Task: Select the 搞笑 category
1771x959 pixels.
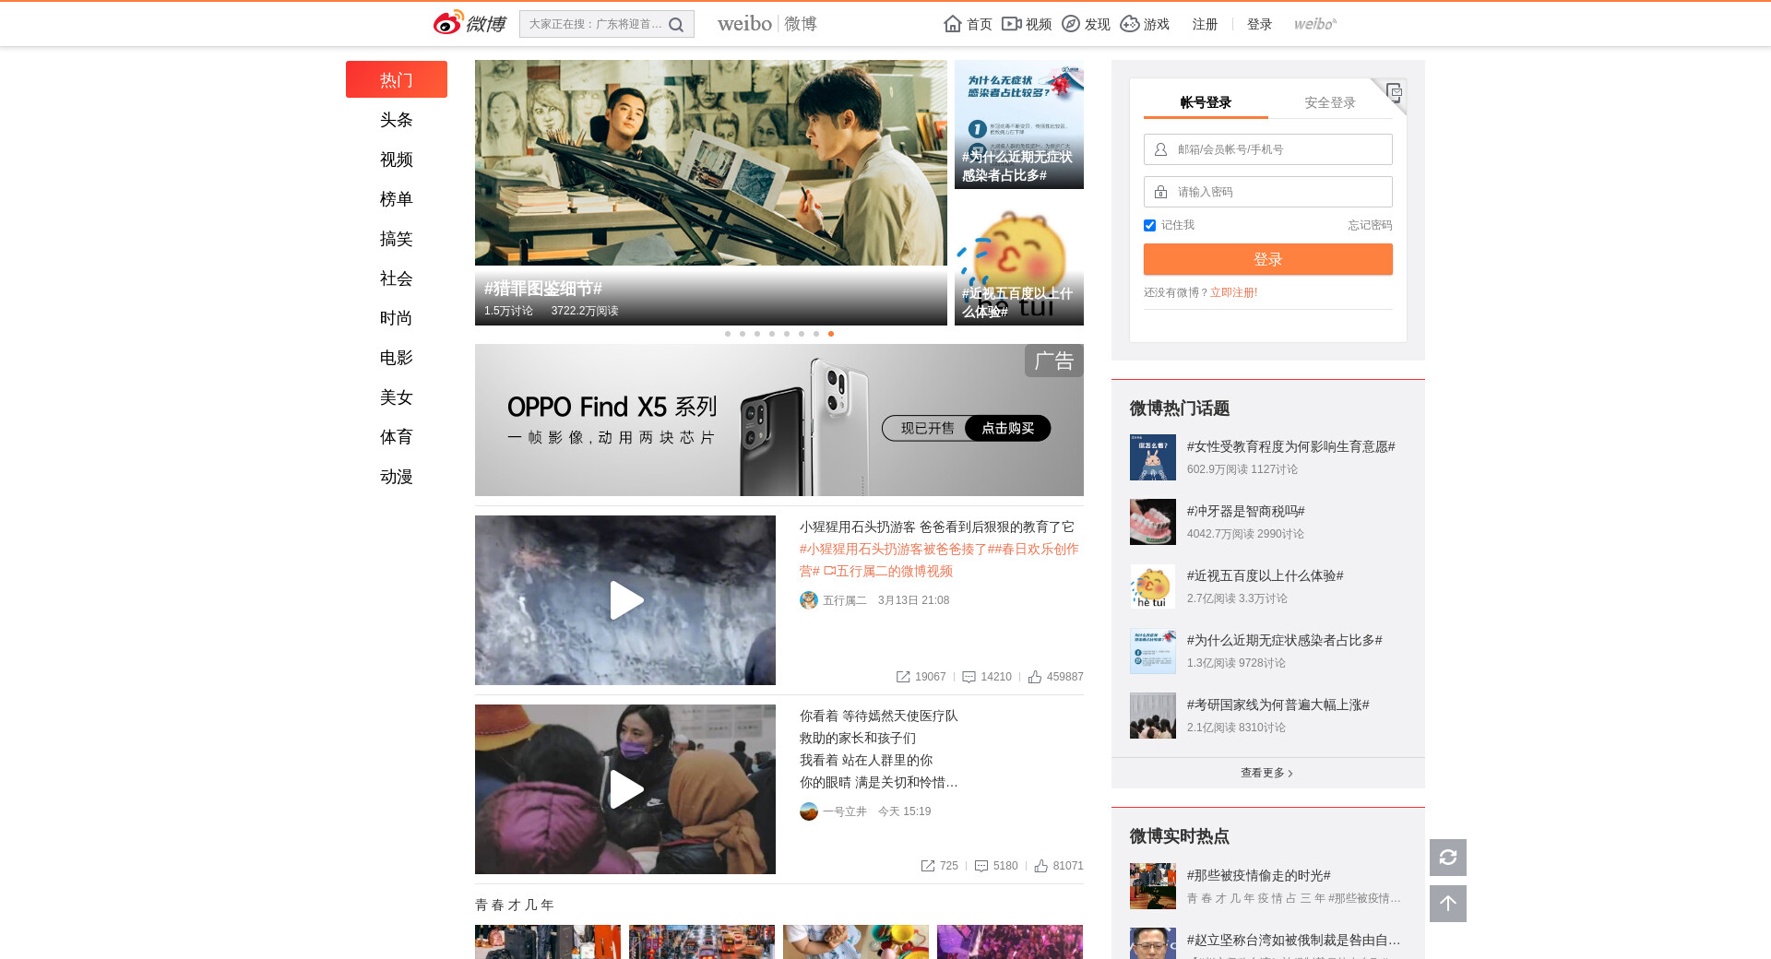Action: coord(397,239)
